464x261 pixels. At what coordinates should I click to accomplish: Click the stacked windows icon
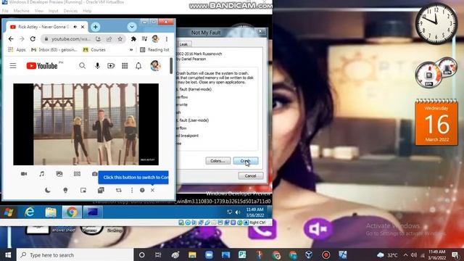101,190
